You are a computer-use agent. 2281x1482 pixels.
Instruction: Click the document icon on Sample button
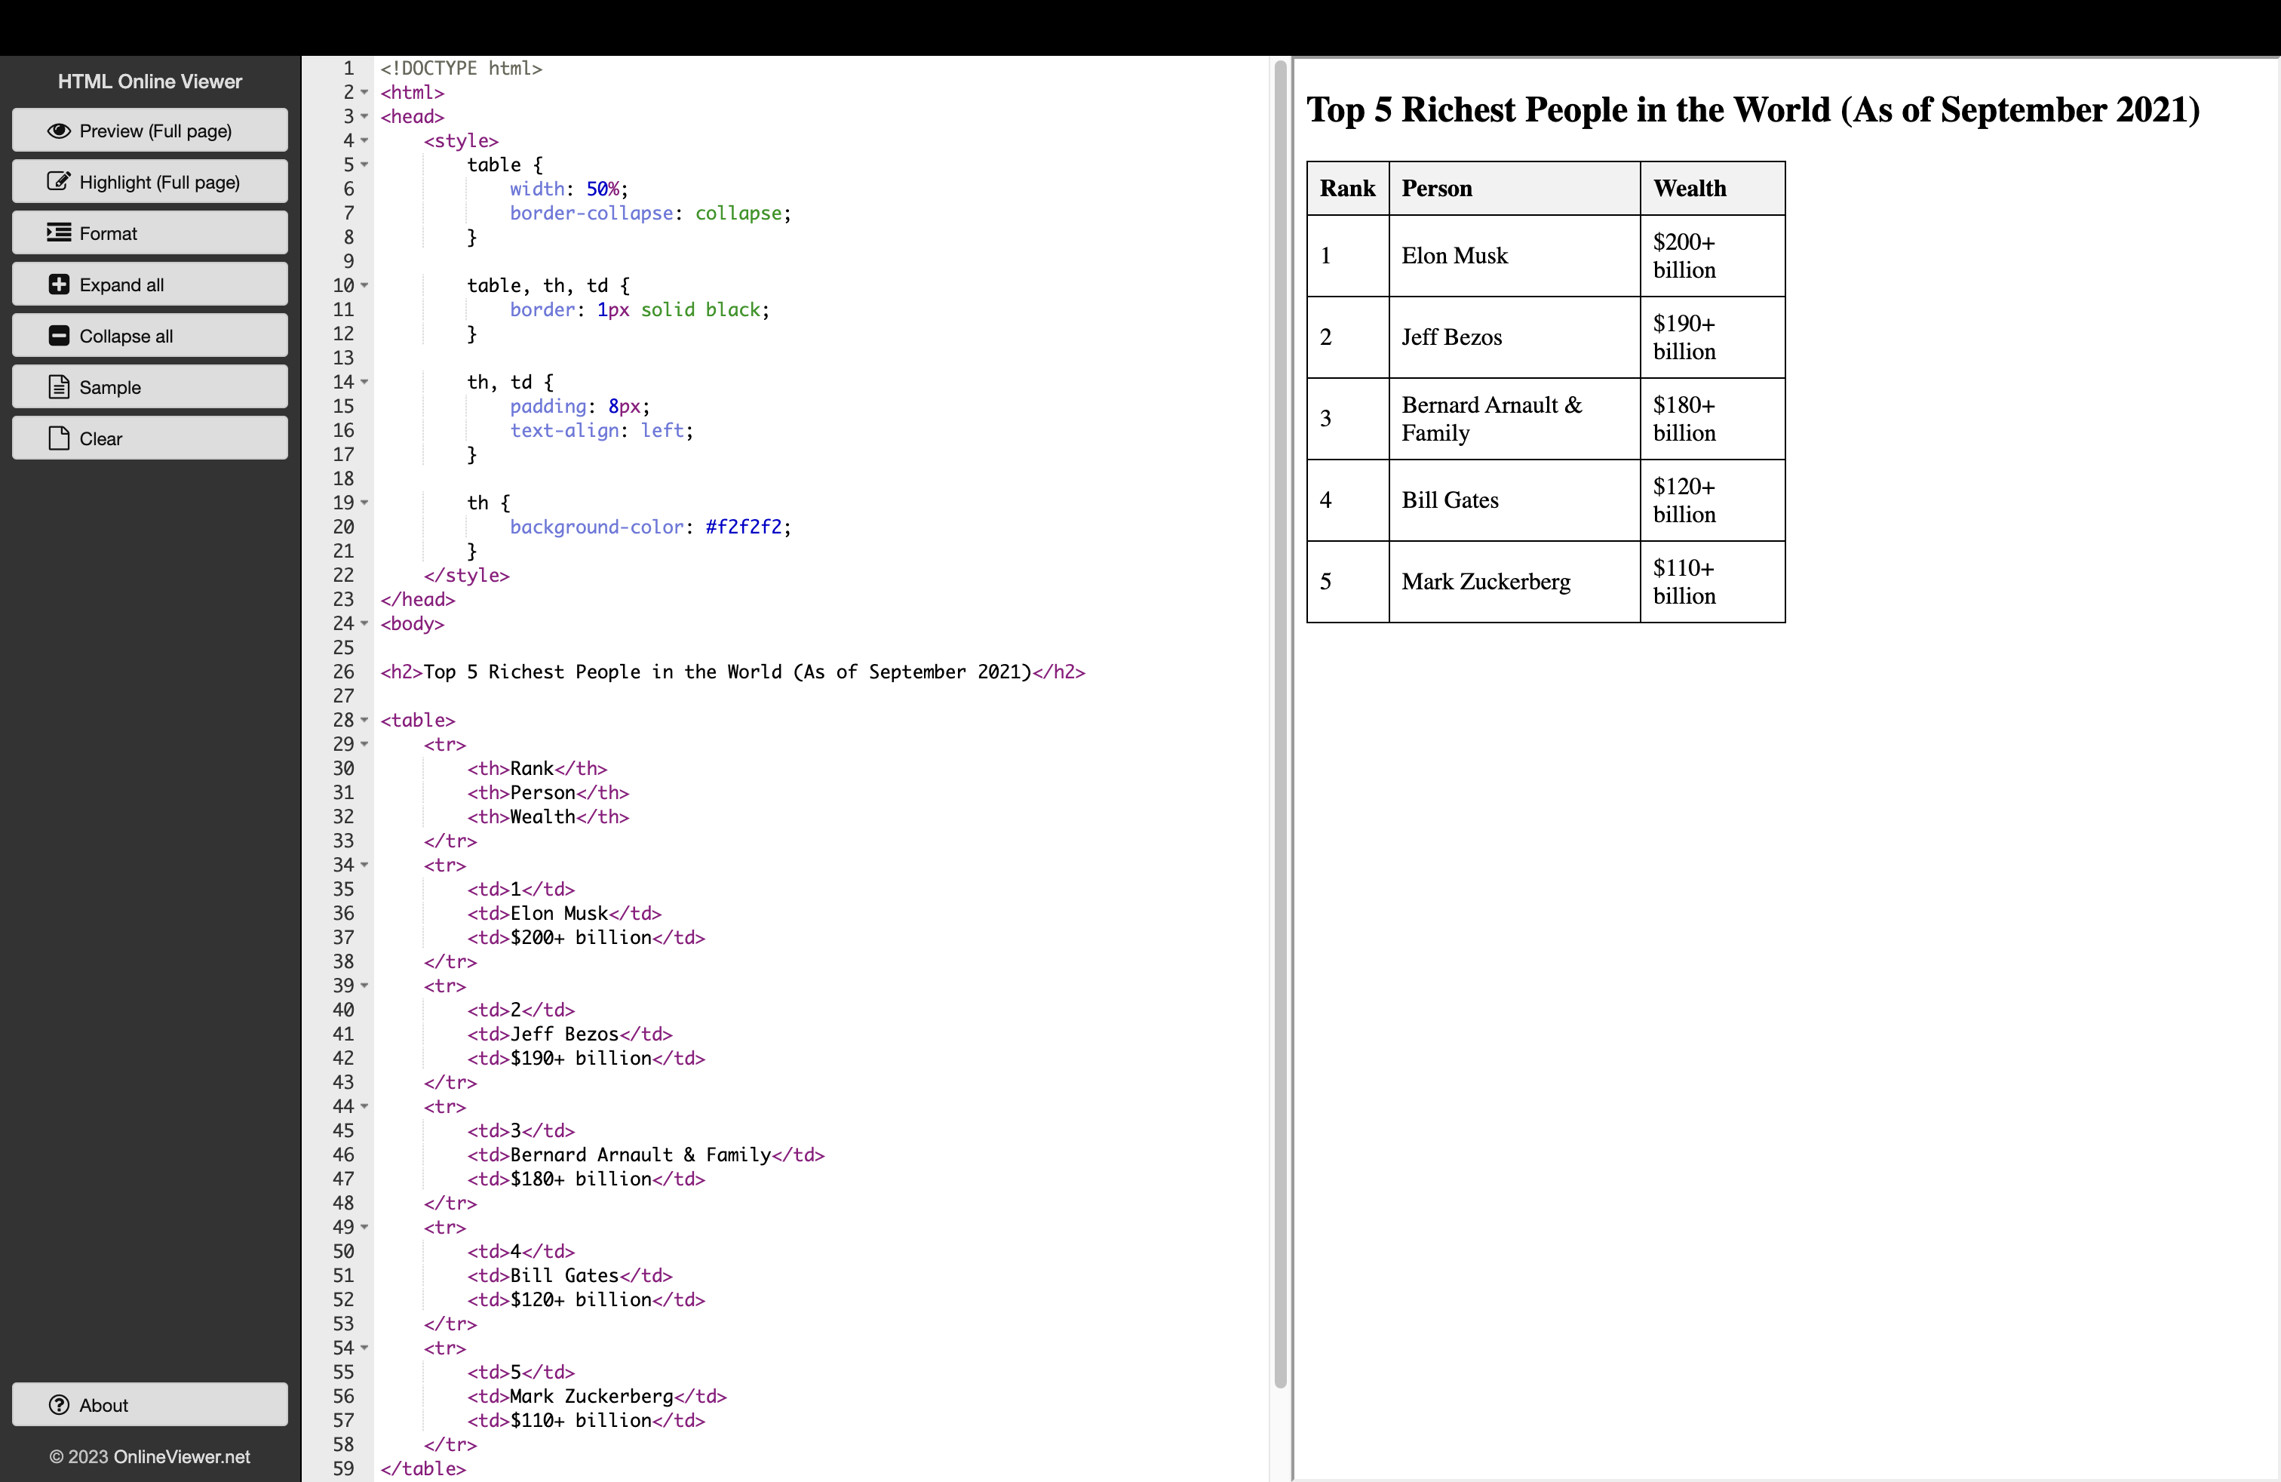tap(59, 387)
